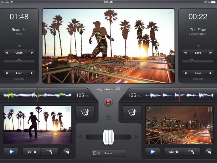Tap the artist name Fourtastica
This screenshot has height=163, width=217.
point(198,34)
